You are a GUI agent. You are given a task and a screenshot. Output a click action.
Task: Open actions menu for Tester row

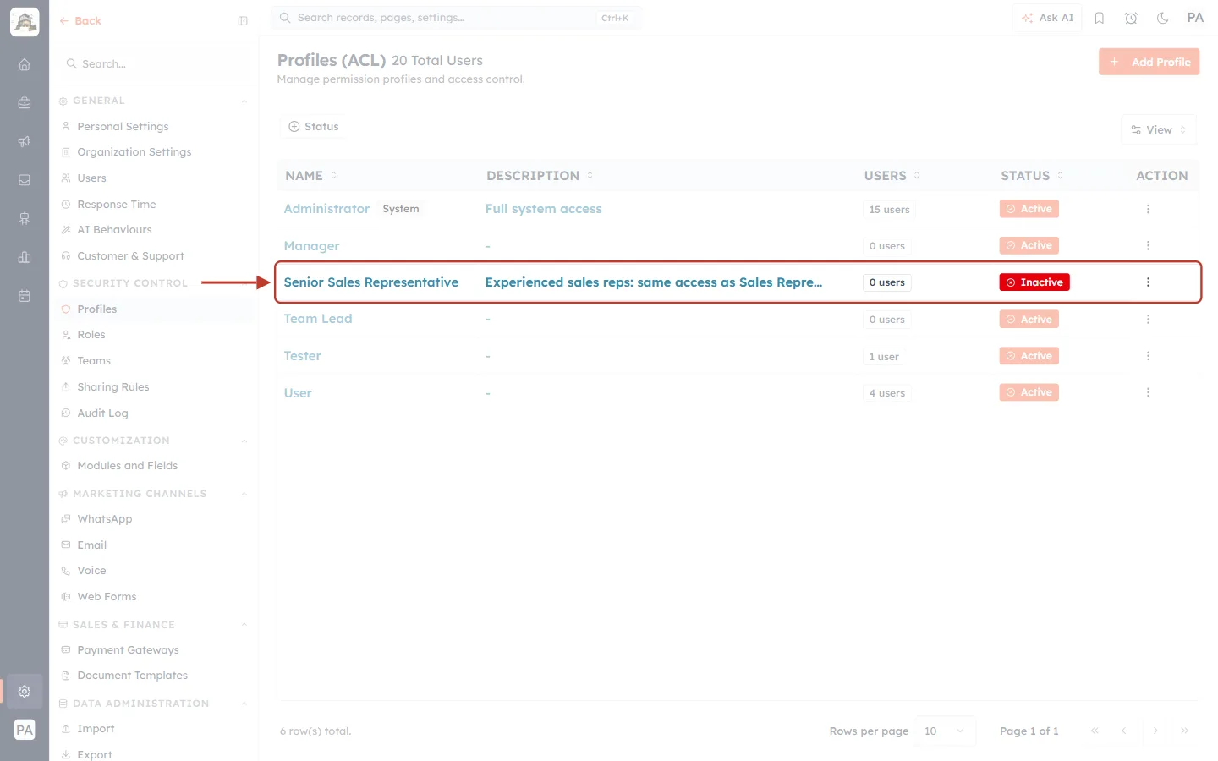click(1148, 356)
